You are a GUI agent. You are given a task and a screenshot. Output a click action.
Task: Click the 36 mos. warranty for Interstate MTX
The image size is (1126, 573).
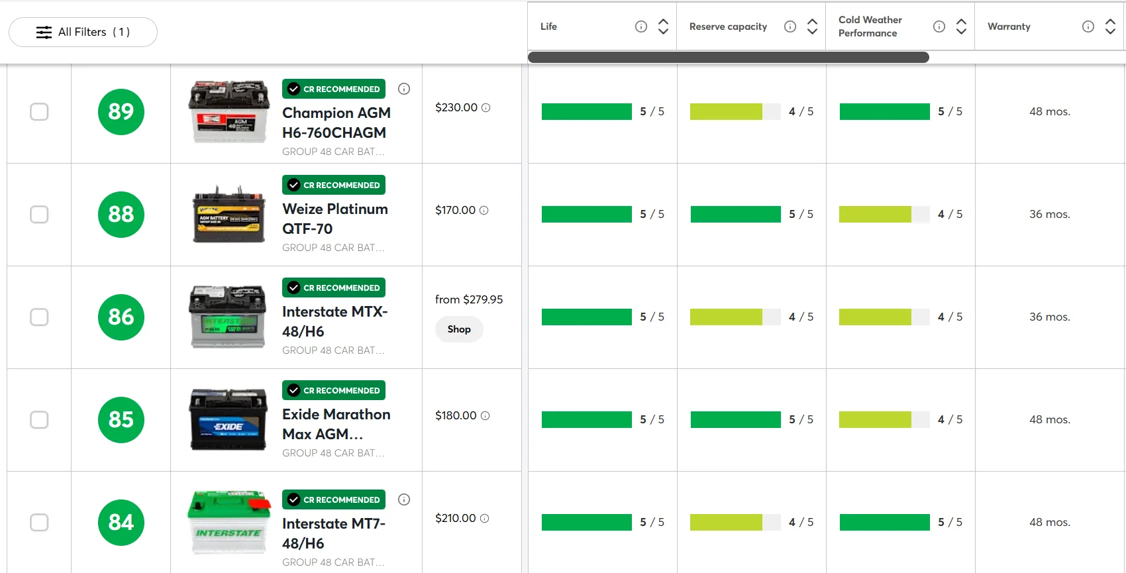click(x=1050, y=317)
